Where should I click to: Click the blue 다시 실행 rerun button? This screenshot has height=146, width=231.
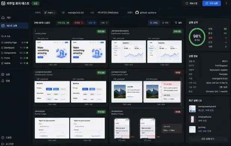pos(212,3)
